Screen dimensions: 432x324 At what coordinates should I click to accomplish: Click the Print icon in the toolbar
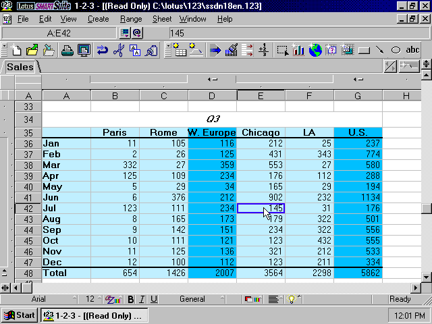pos(67,50)
